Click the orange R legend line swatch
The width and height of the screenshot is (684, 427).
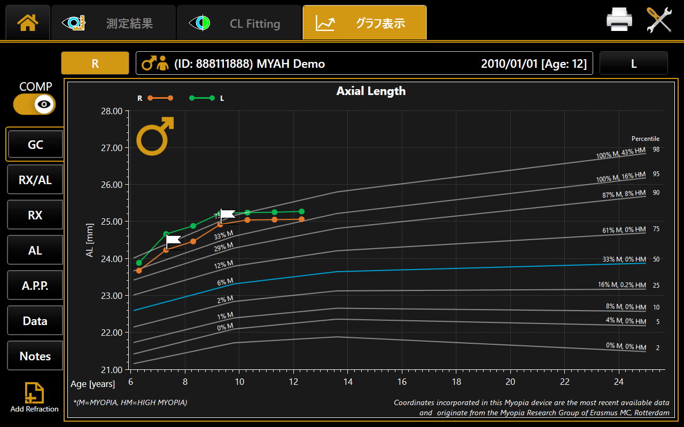[160, 98]
